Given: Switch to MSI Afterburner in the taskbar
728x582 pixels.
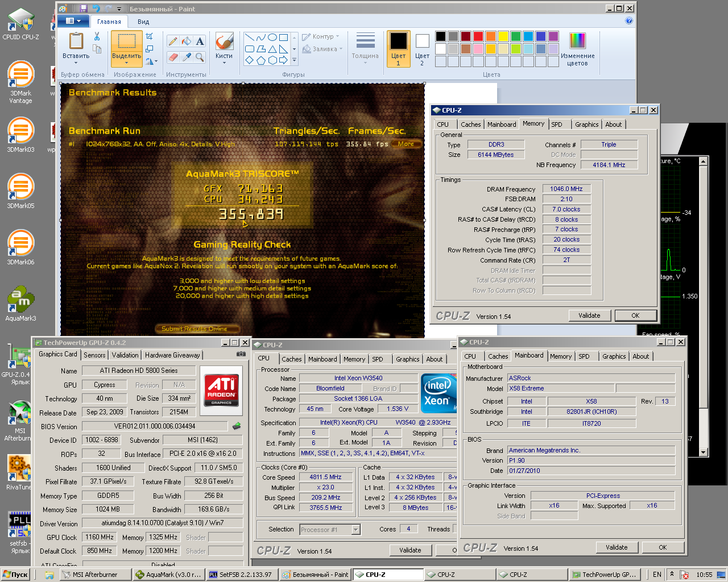Looking at the screenshot, I should pos(95,575).
